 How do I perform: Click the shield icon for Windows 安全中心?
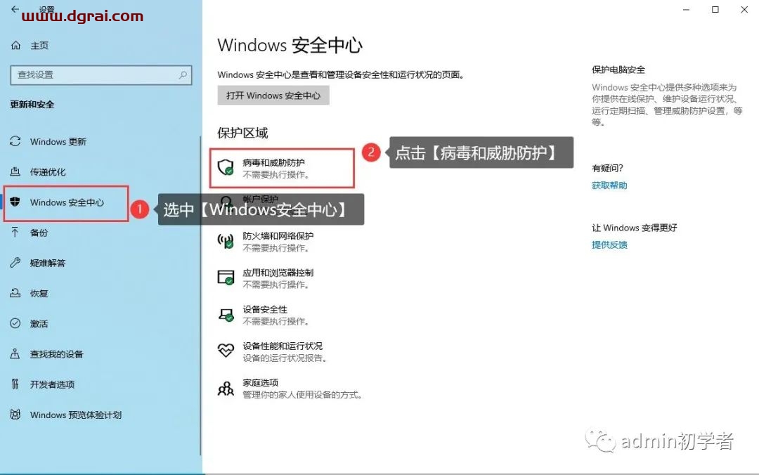(15, 202)
